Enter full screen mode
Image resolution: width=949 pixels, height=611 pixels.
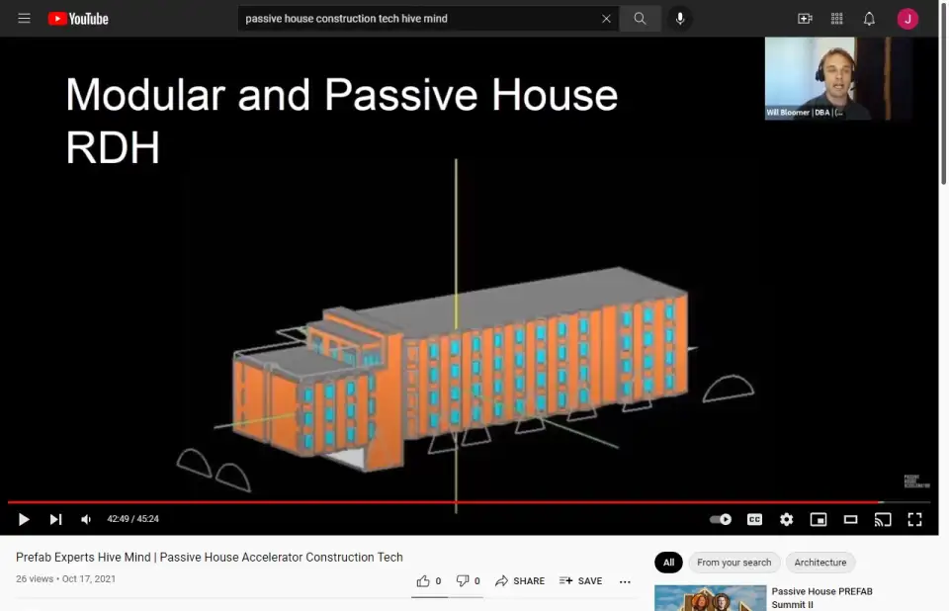coord(914,519)
